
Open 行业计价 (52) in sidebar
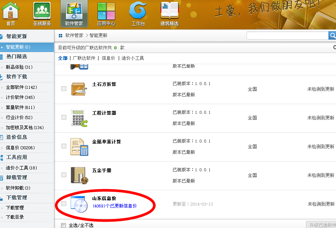click(27, 118)
